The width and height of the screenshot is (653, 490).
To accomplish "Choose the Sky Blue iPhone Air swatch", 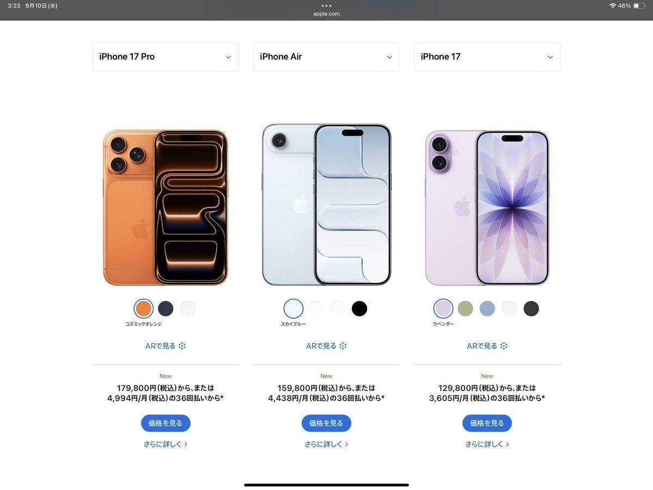I will 293,308.
